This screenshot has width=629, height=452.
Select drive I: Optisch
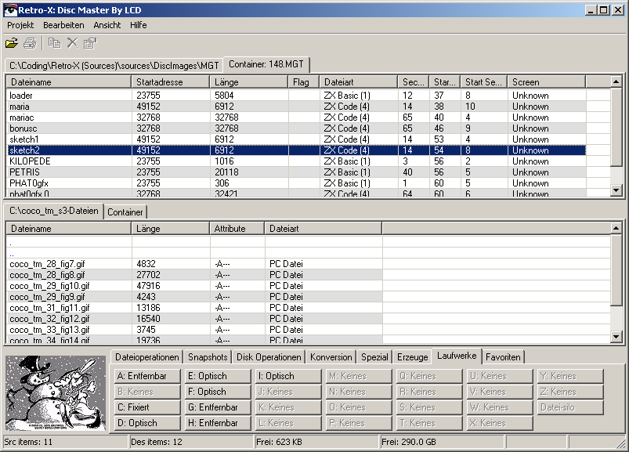click(x=288, y=376)
